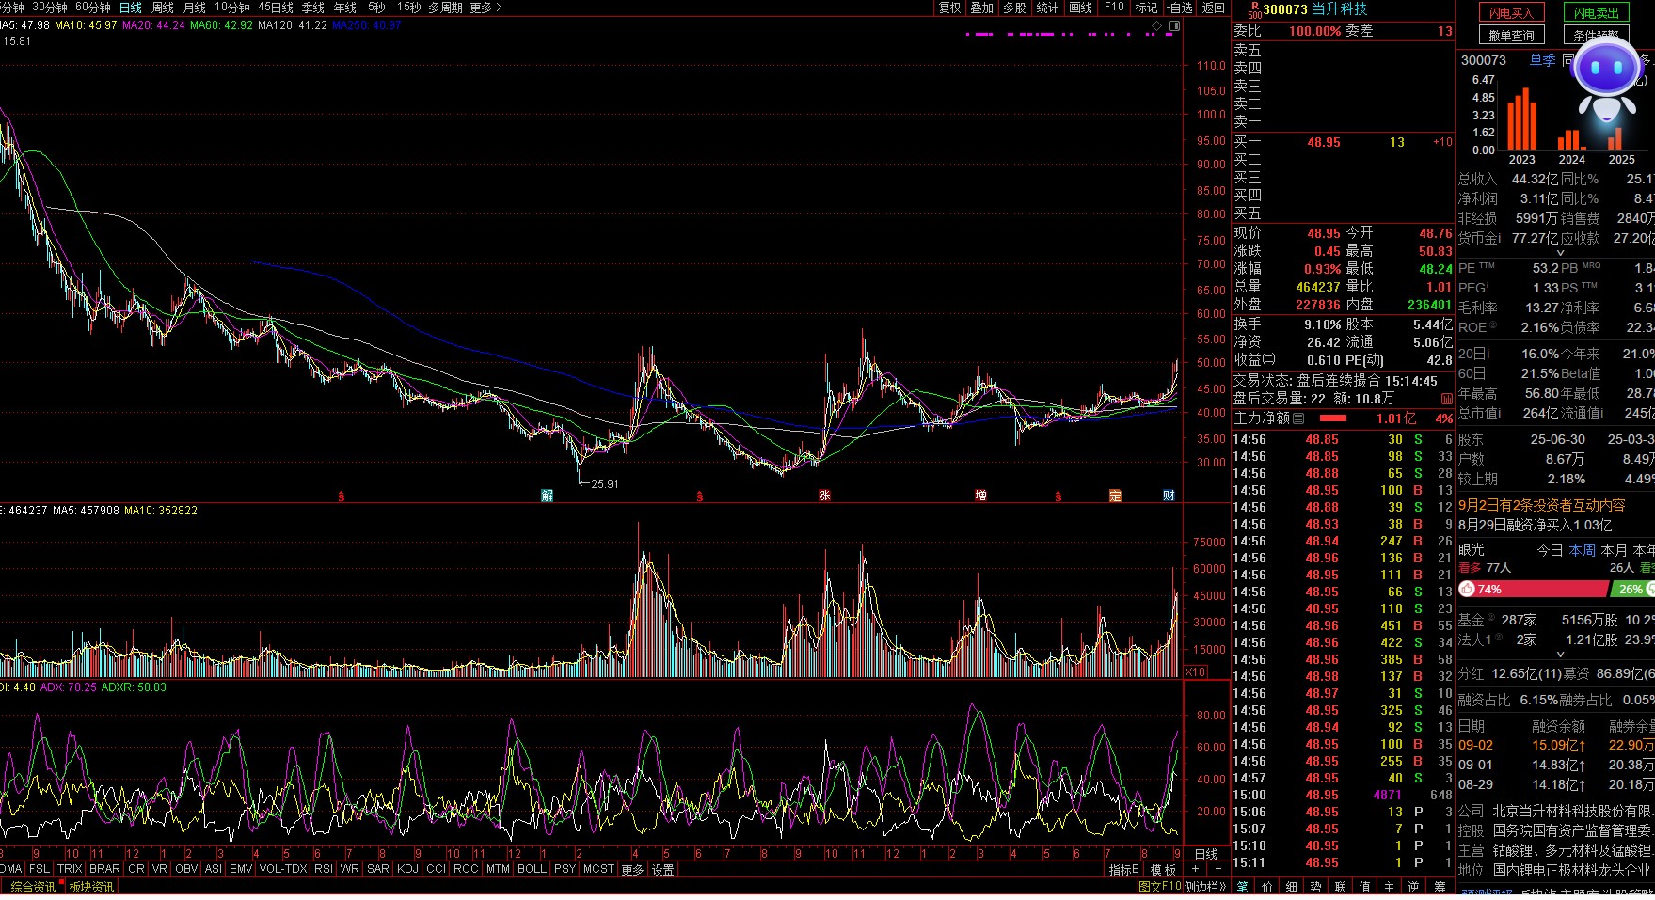The width and height of the screenshot is (1655, 900).
Task: Open the 多周期 multi-period view
Action: coord(445,8)
